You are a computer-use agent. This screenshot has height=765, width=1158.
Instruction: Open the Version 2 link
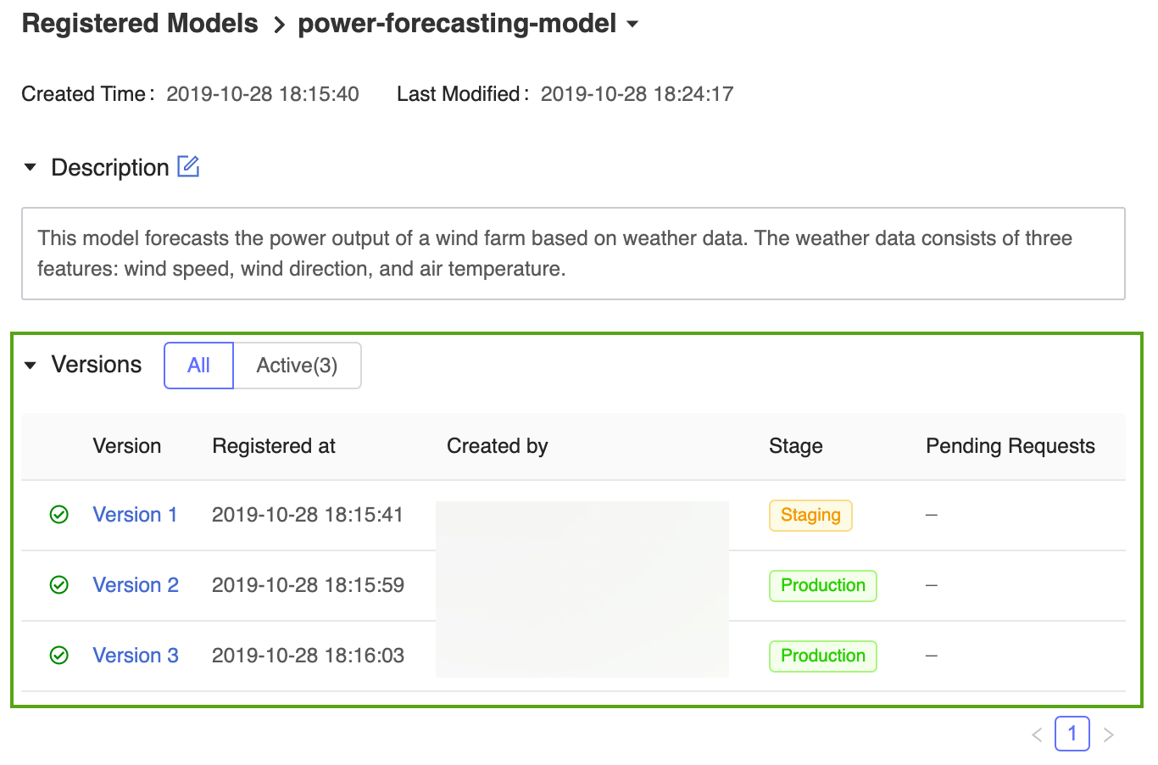(x=136, y=585)
